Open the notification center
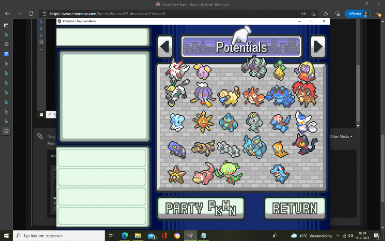 coord(377,236)
